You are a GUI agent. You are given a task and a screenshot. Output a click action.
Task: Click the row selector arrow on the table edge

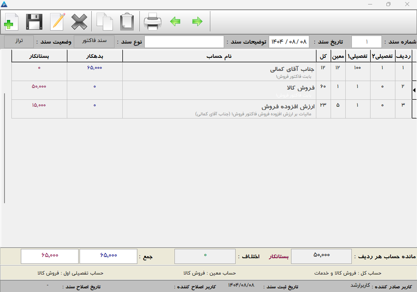(414, 90)
